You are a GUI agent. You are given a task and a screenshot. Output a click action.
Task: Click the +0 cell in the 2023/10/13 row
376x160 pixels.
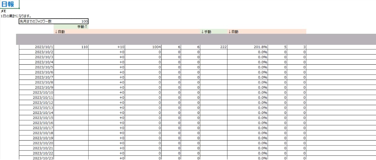pyautogui.click(x=107, y=107)
